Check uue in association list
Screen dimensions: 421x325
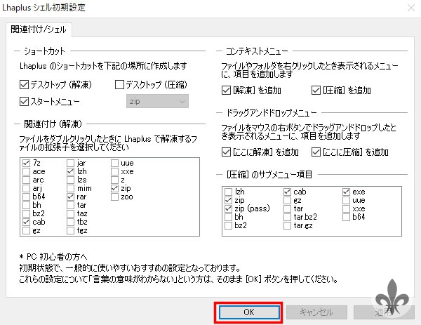coord(114,163)
